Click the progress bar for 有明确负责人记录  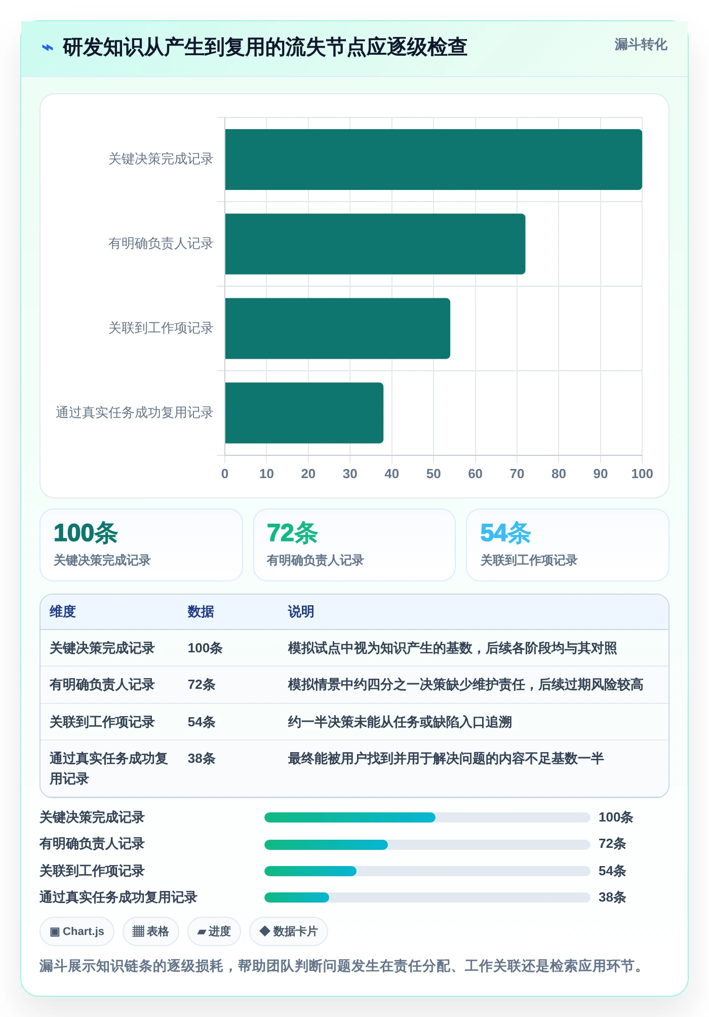pyautogui.click(x=427, y=844)
